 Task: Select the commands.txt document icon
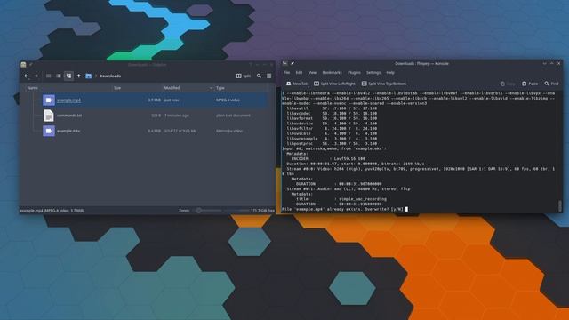pos(49,116)
